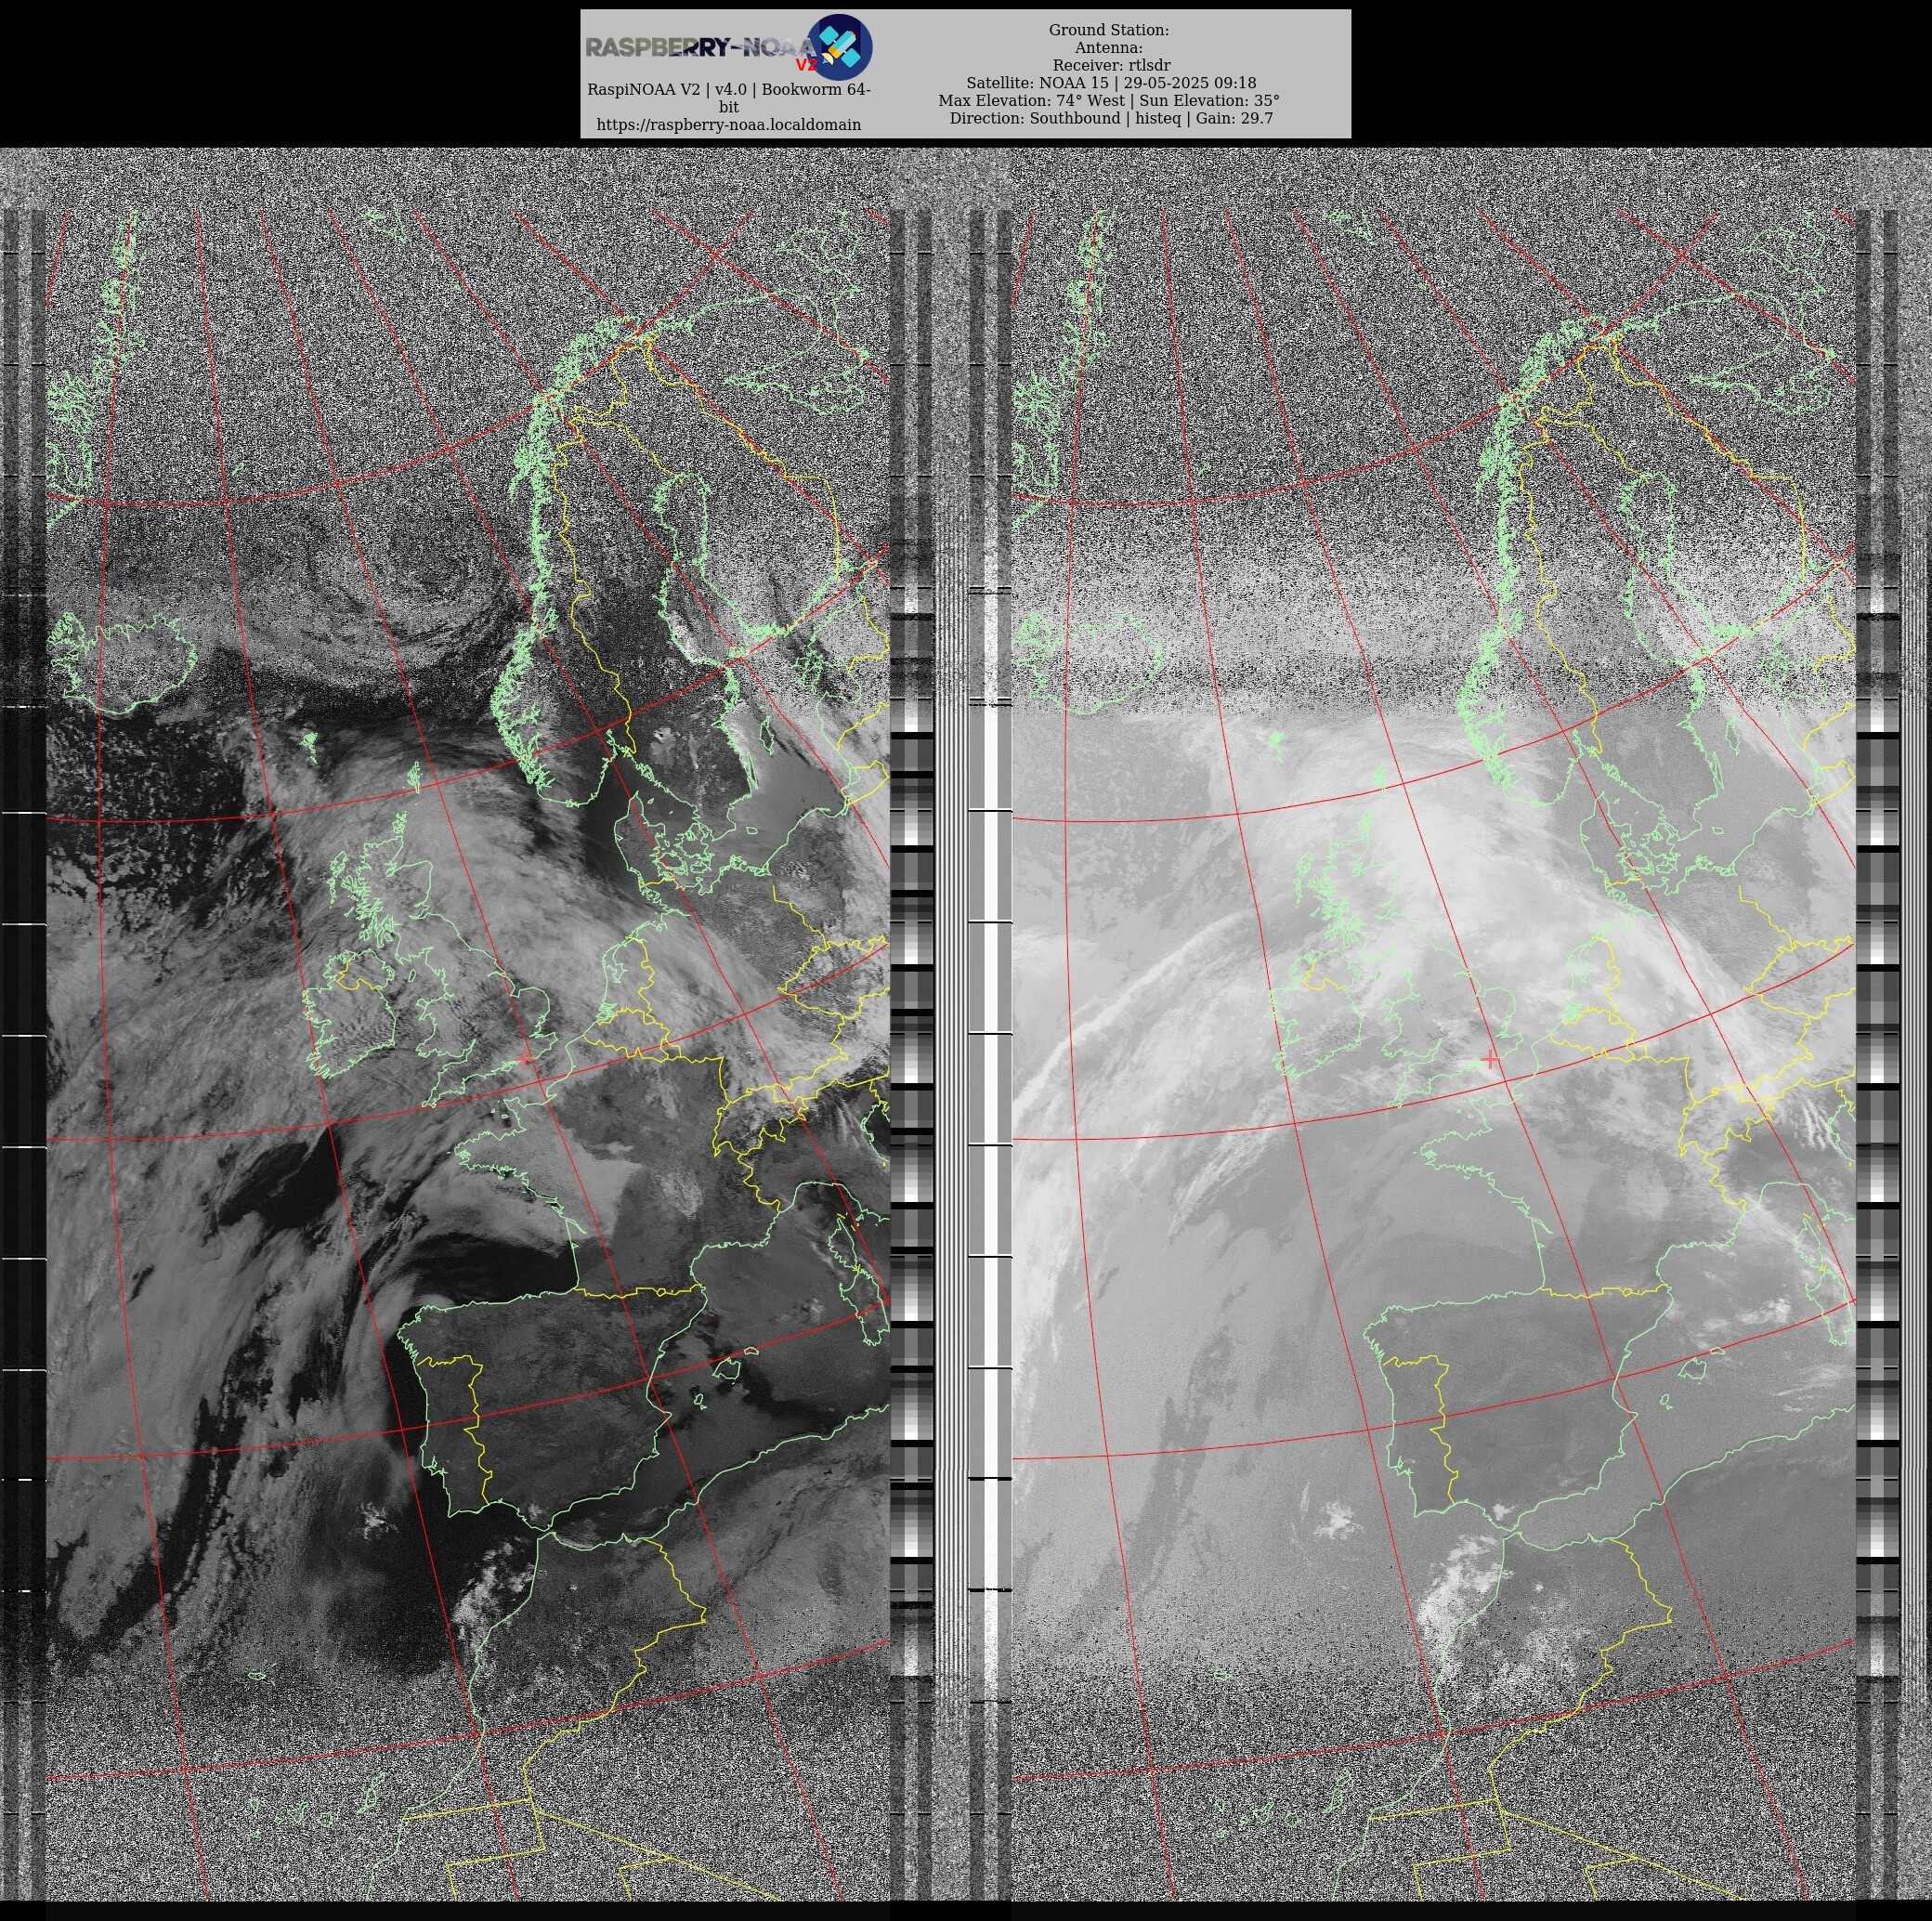Click the 'Antenna:' label
This screenshot has height=1921, width=1932.
[x=1108, y=48]
